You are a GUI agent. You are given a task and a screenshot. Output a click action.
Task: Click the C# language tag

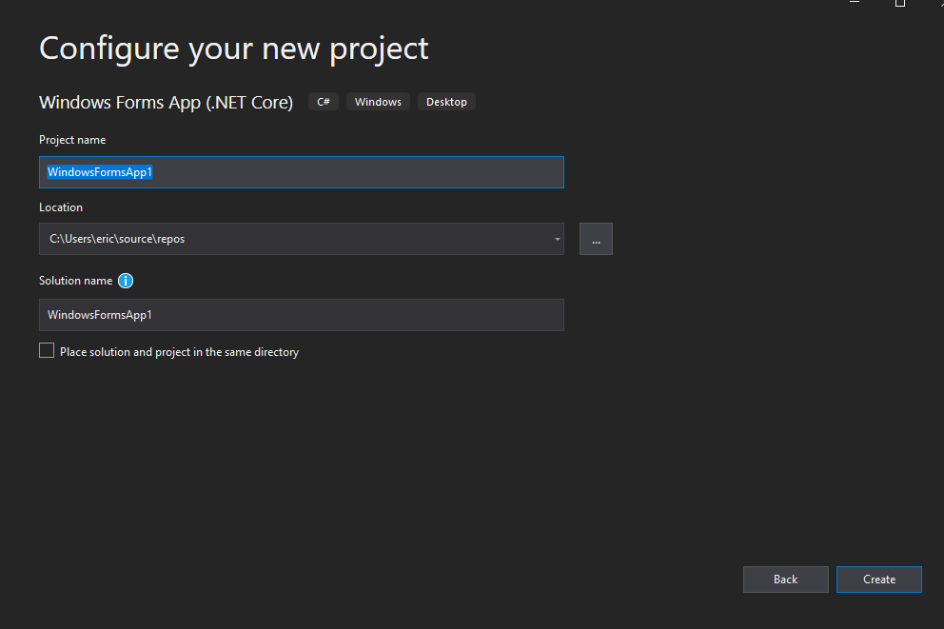pos(324,102)
